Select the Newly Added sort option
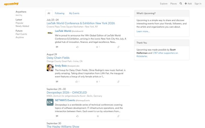 click(22, 26)
